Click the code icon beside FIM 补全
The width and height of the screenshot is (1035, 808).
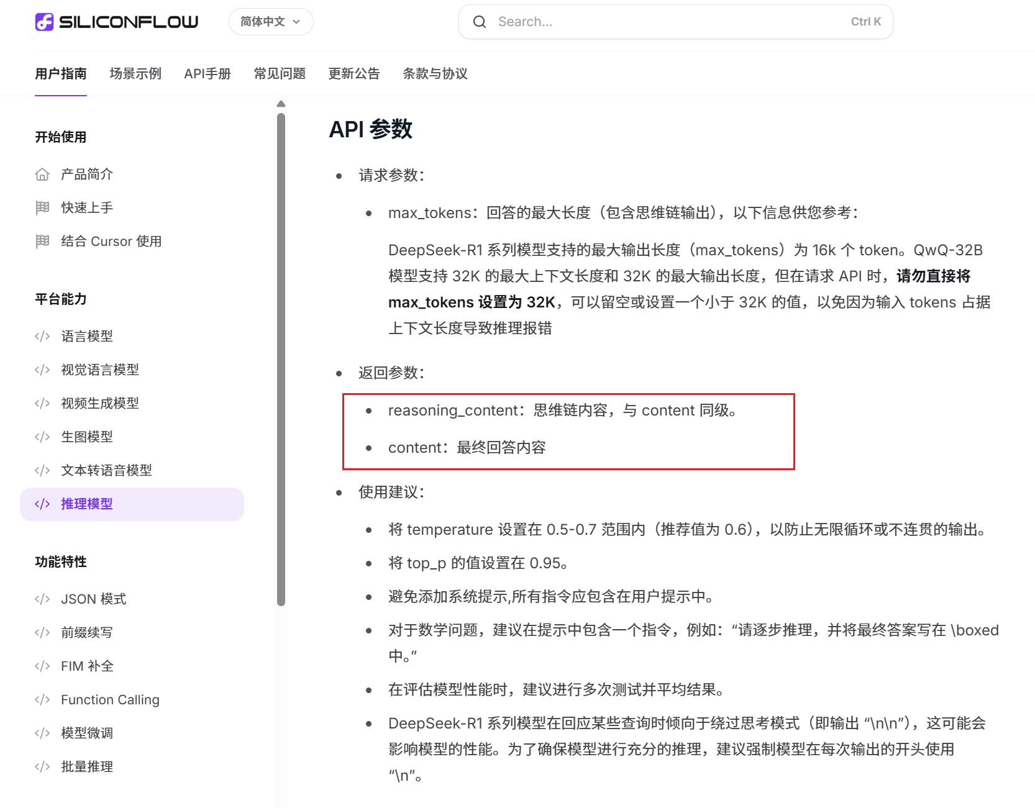click(x=42, y=666)
